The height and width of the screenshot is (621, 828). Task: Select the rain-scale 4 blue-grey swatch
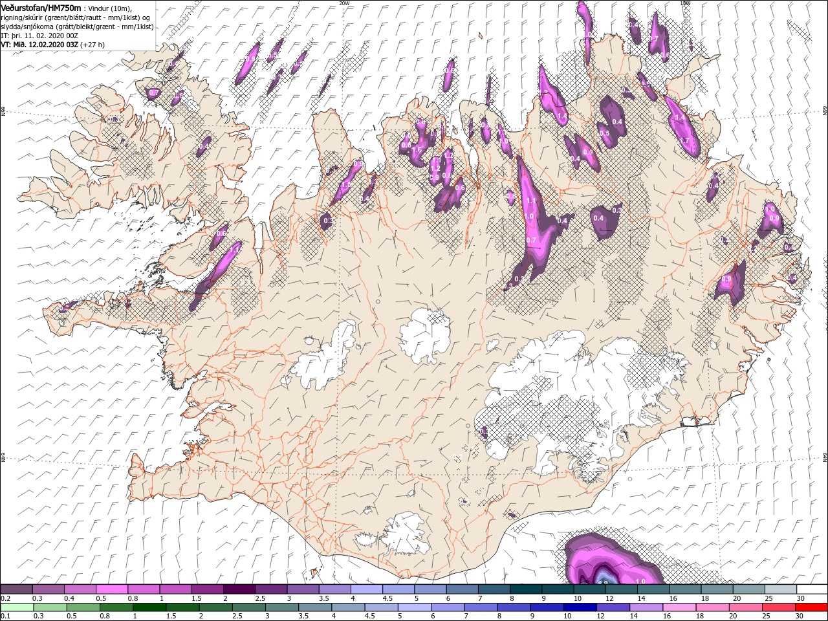tap(348, 607)
